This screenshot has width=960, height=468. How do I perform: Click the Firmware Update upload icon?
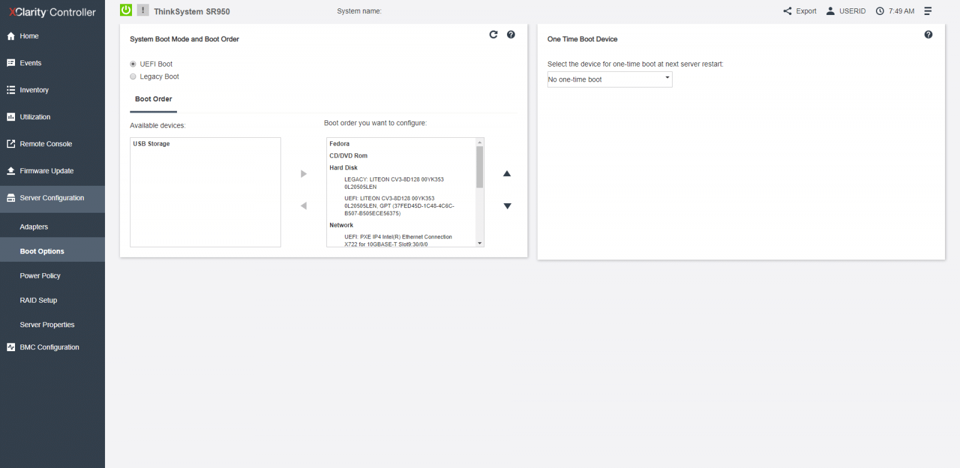coord(11,171)
